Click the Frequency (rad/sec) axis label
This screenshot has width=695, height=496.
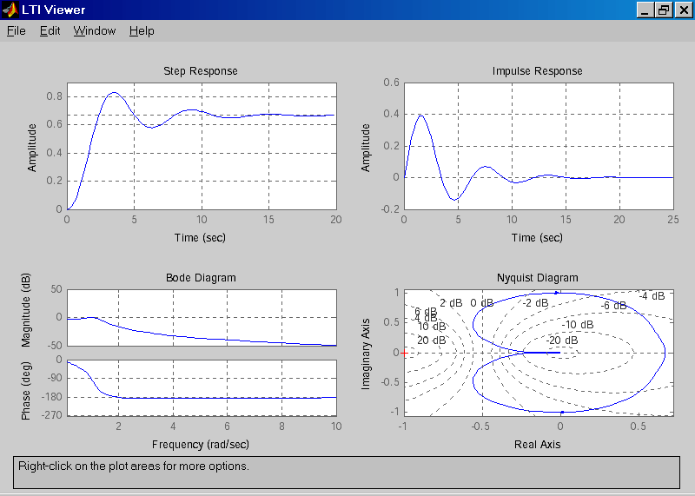201,445
